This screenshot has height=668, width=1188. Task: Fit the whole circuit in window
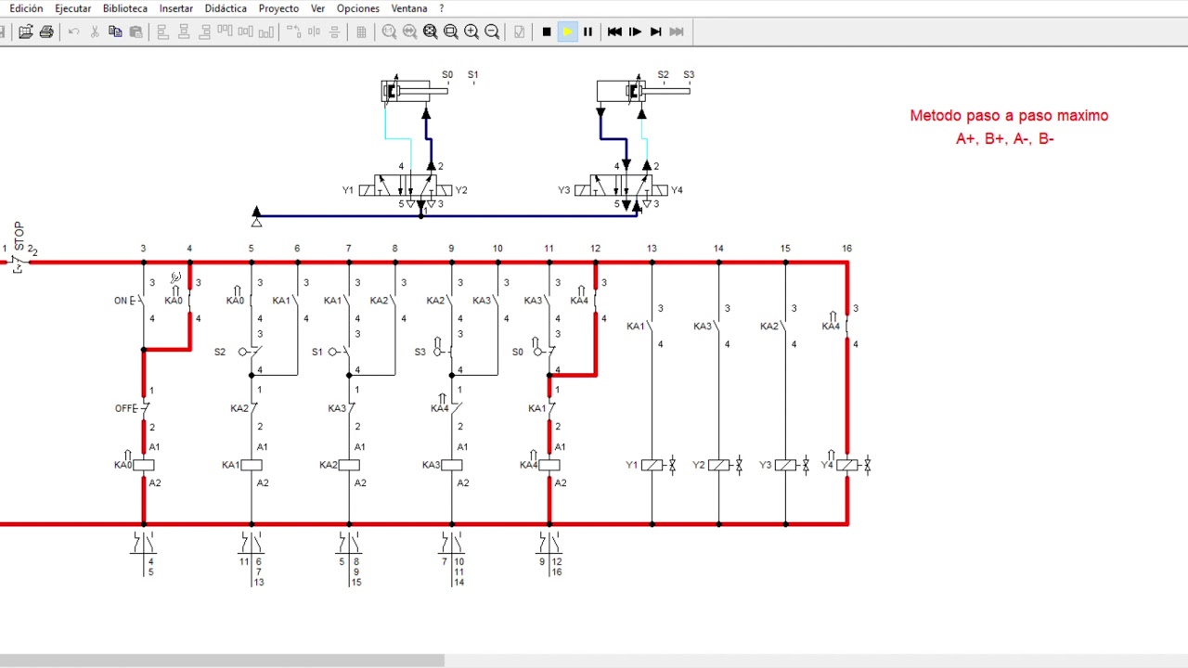431,32
